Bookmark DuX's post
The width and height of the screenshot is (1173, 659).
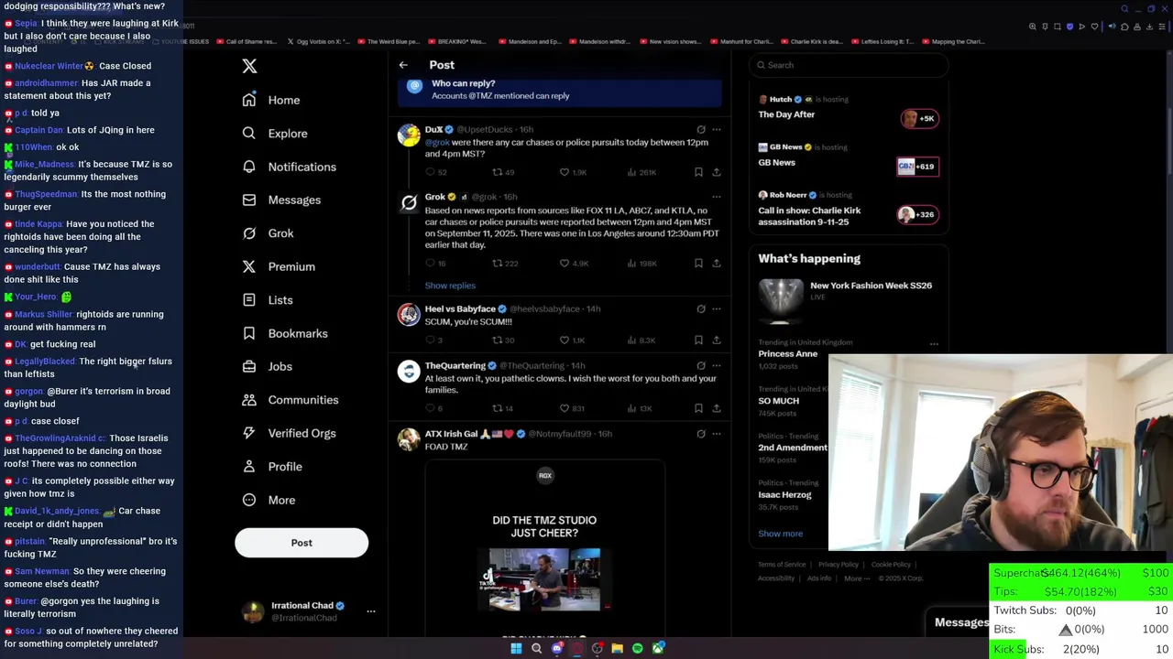point(698,172)
